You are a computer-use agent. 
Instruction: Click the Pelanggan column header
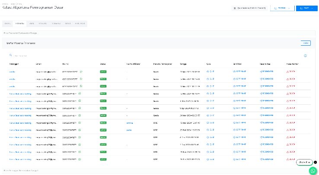pos(14,64)
